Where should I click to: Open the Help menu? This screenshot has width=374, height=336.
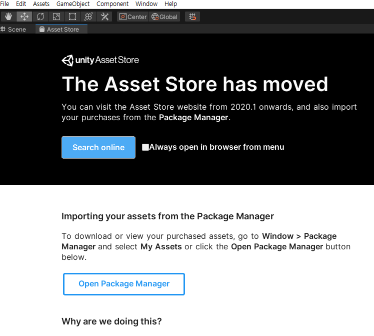pos(171,4)
